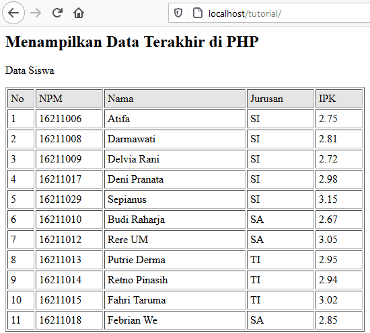
Task: Click the 'NPM' column header
Action: click(x=69, y=99)
